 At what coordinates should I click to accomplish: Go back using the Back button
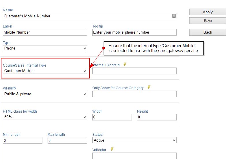207,32
